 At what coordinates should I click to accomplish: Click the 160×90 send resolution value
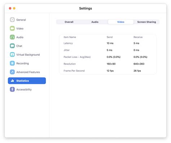(x=111, y=64)
